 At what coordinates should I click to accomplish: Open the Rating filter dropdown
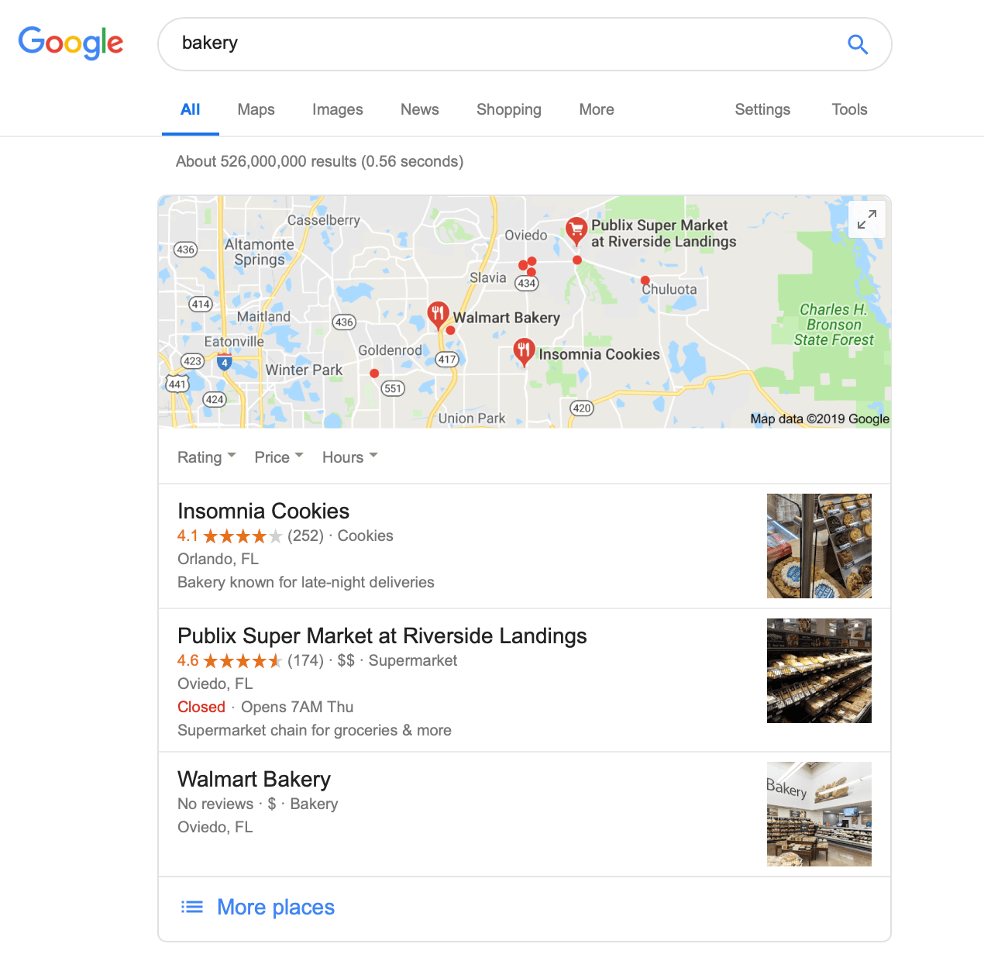pyautogui.click(x=207, y=457)
